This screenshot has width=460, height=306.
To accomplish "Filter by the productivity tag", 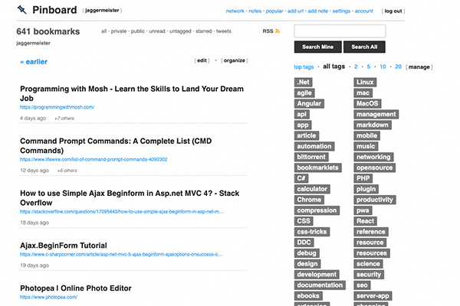I will pos(375,200).
